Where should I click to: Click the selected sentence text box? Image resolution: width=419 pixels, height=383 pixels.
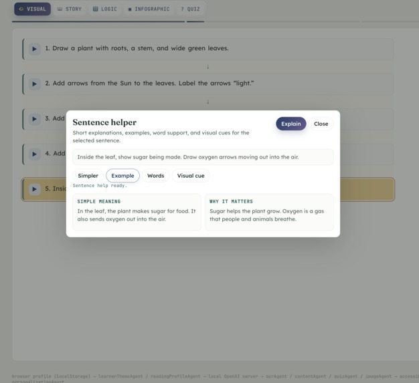point(203,157)
